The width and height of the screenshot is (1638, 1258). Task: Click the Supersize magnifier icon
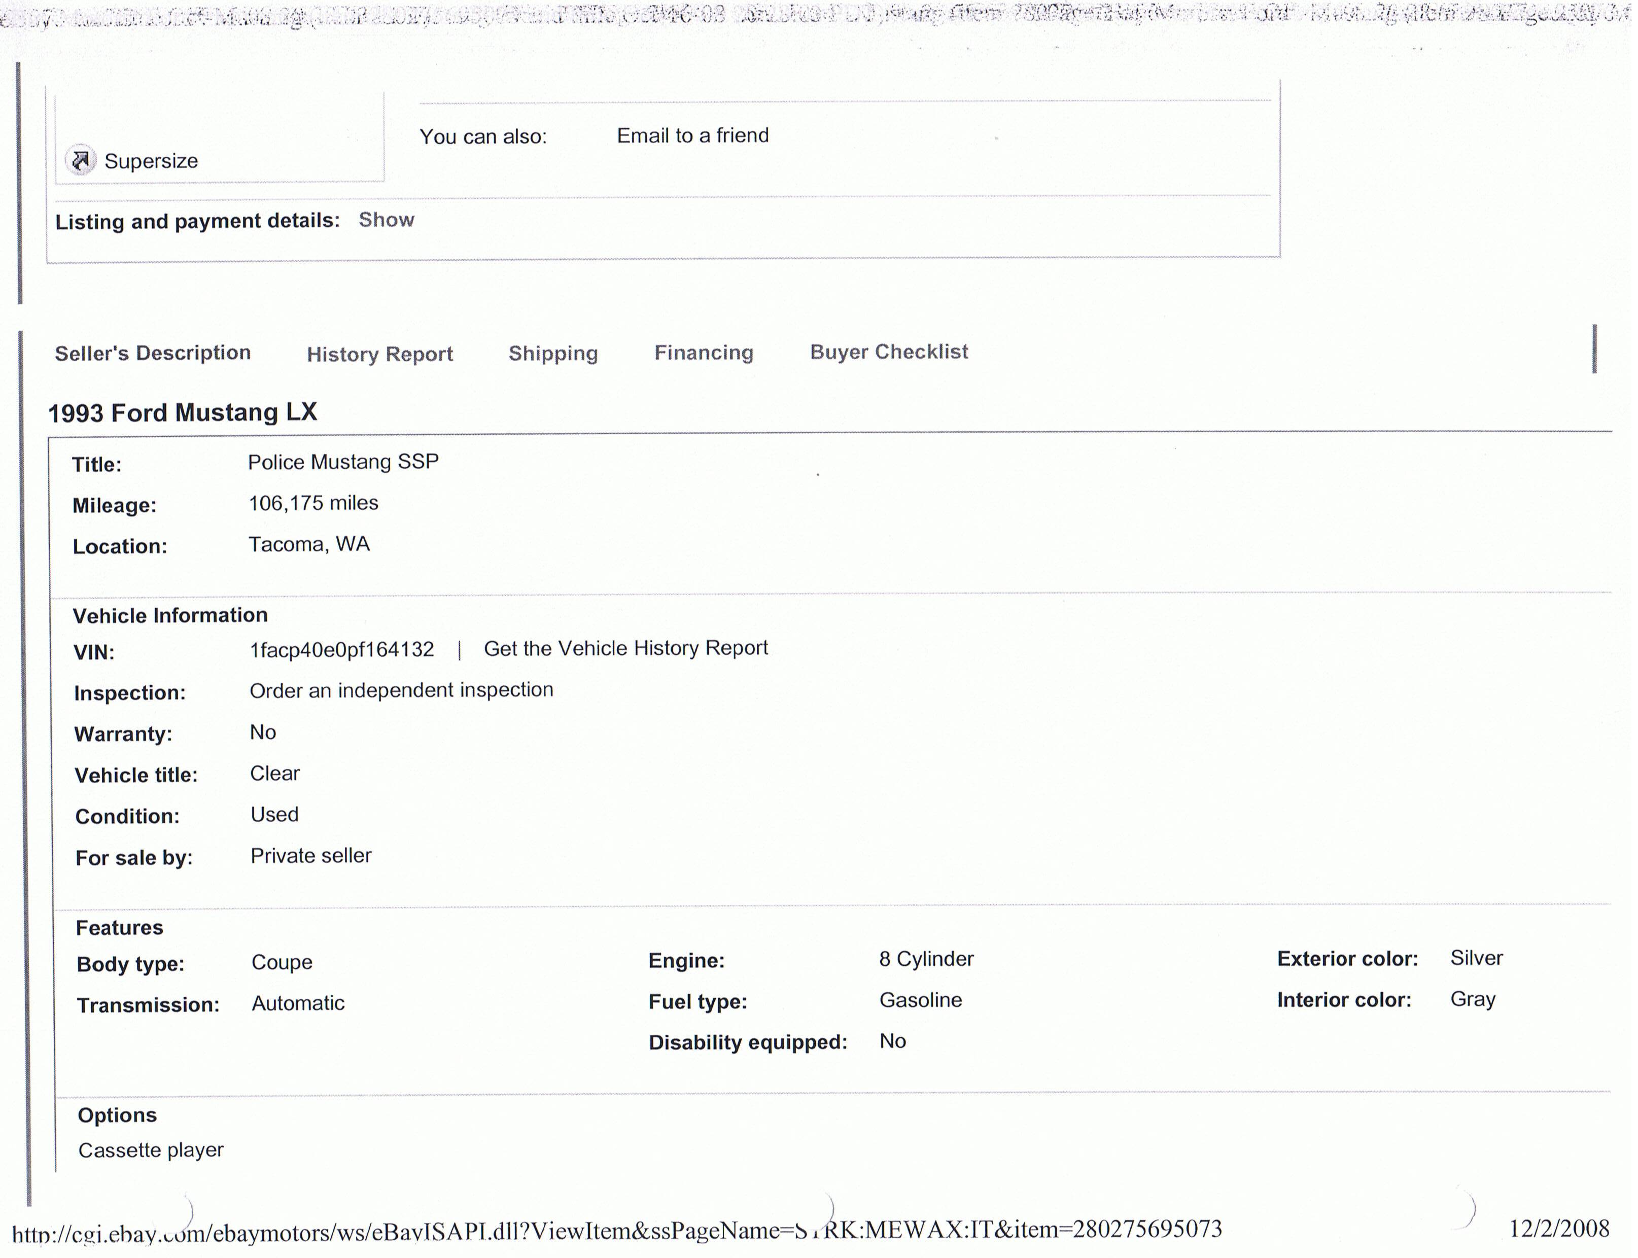pos(80,160)
